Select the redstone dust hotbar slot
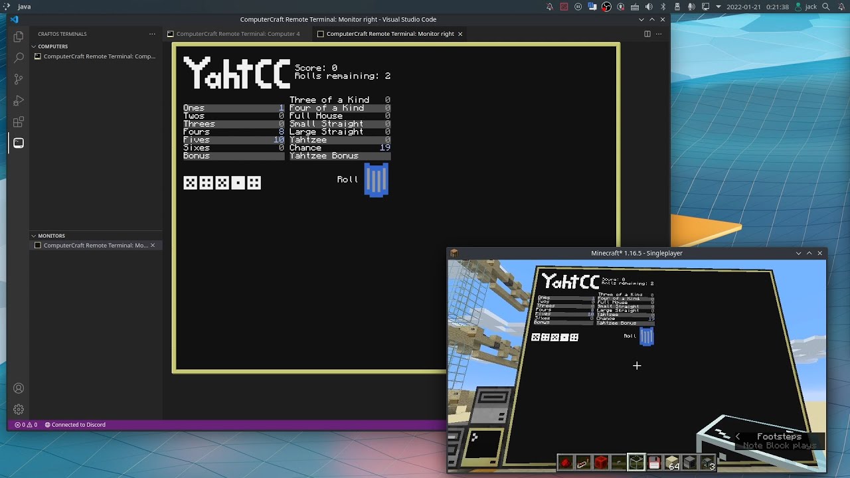The height and width of the screenshot is (478, 850). click(565, 463)
